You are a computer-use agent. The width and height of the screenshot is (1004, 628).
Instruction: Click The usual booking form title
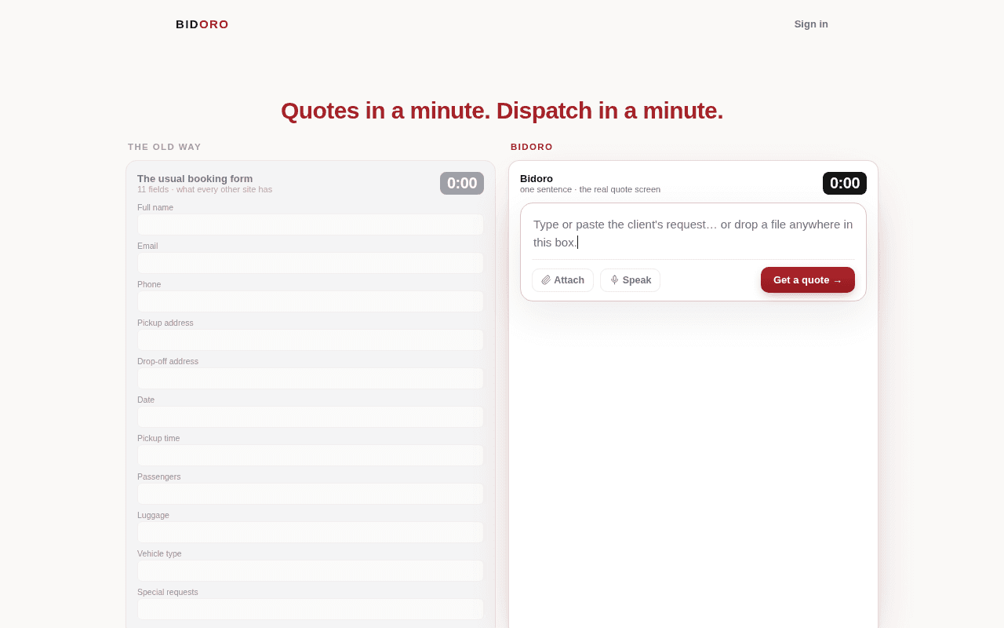click(195, 178)
